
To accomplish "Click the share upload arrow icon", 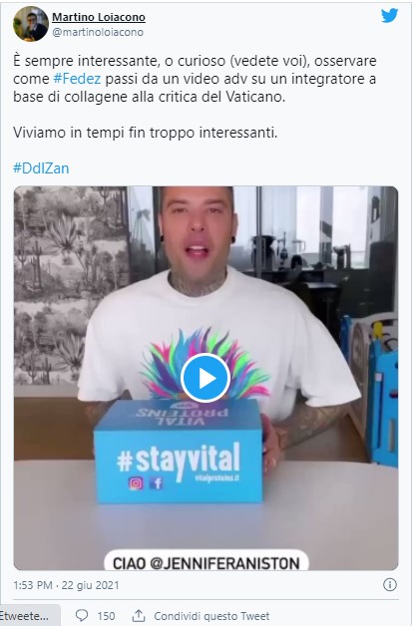I will point(139,615).
